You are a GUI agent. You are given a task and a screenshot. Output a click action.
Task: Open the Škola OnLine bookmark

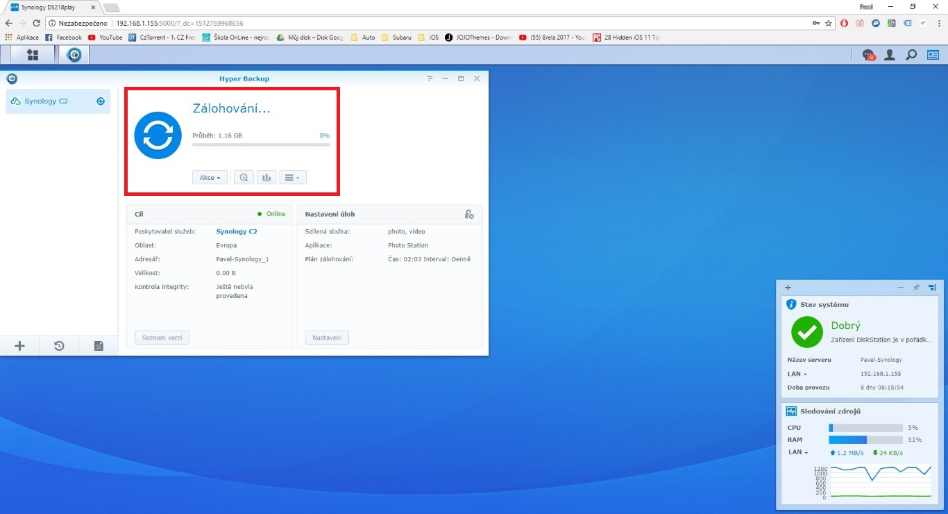click(x=236, y=38)
